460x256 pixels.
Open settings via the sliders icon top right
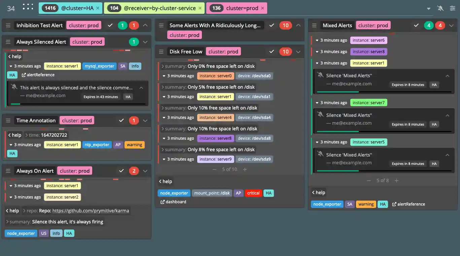tap(453, 8)
